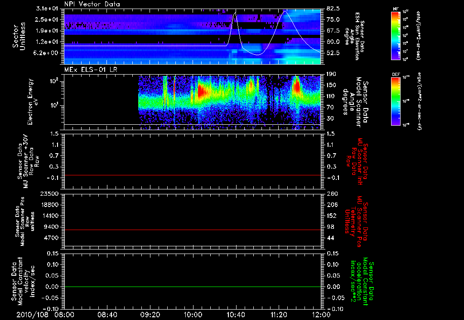Click the Model Scanner Pos Raw label
Image resolution: width=464 pixels, height=320 pixels.
25,221
